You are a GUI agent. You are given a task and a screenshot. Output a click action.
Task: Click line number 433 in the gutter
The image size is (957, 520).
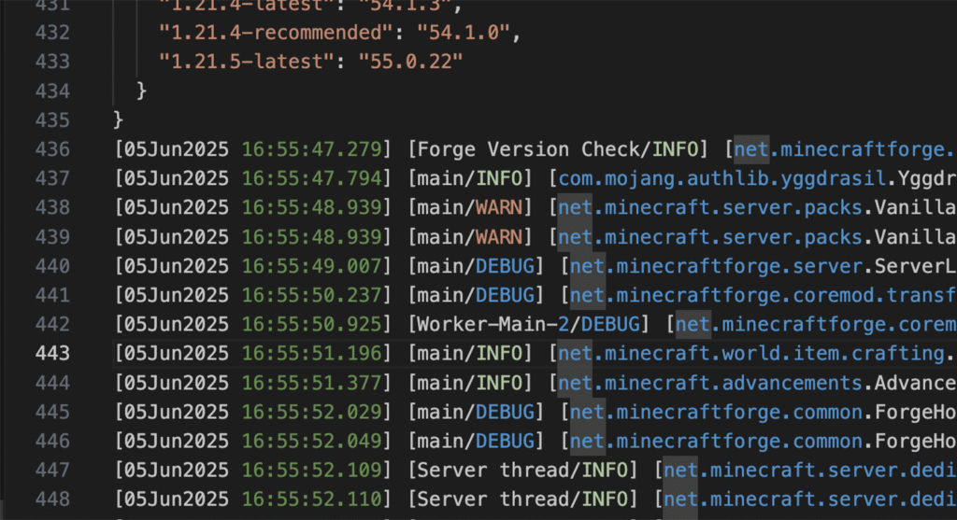(52, 62)
